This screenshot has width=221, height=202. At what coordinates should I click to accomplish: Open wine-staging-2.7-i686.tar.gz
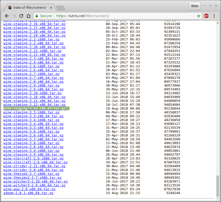31,74
